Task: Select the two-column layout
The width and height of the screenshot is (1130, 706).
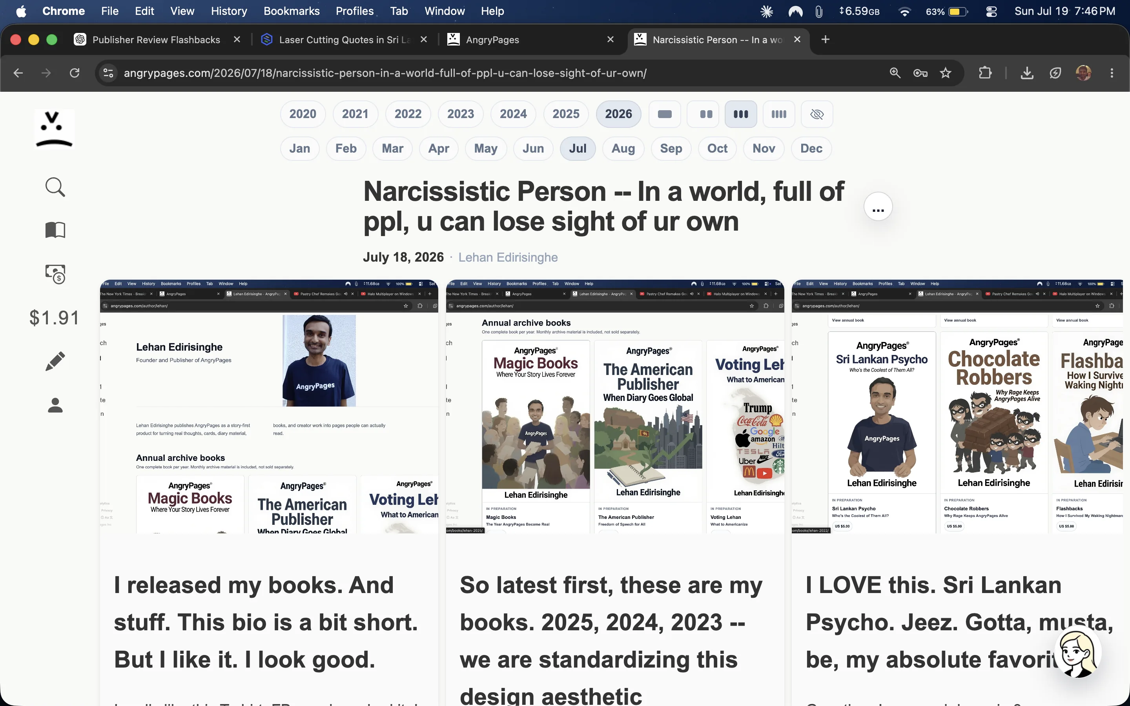Action: 706,114
